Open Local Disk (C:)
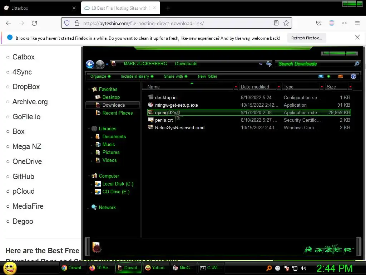 118,184
